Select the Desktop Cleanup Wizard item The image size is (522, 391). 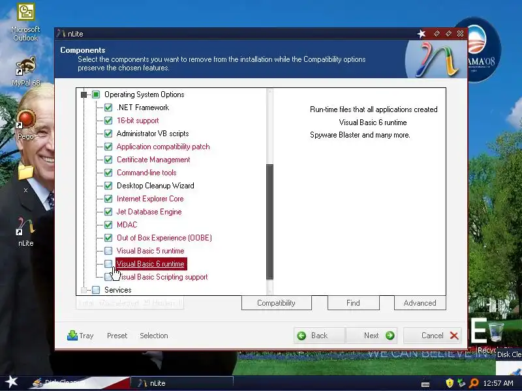point(155,186)
